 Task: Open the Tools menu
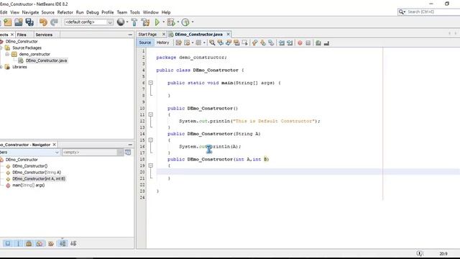point(134,12)
